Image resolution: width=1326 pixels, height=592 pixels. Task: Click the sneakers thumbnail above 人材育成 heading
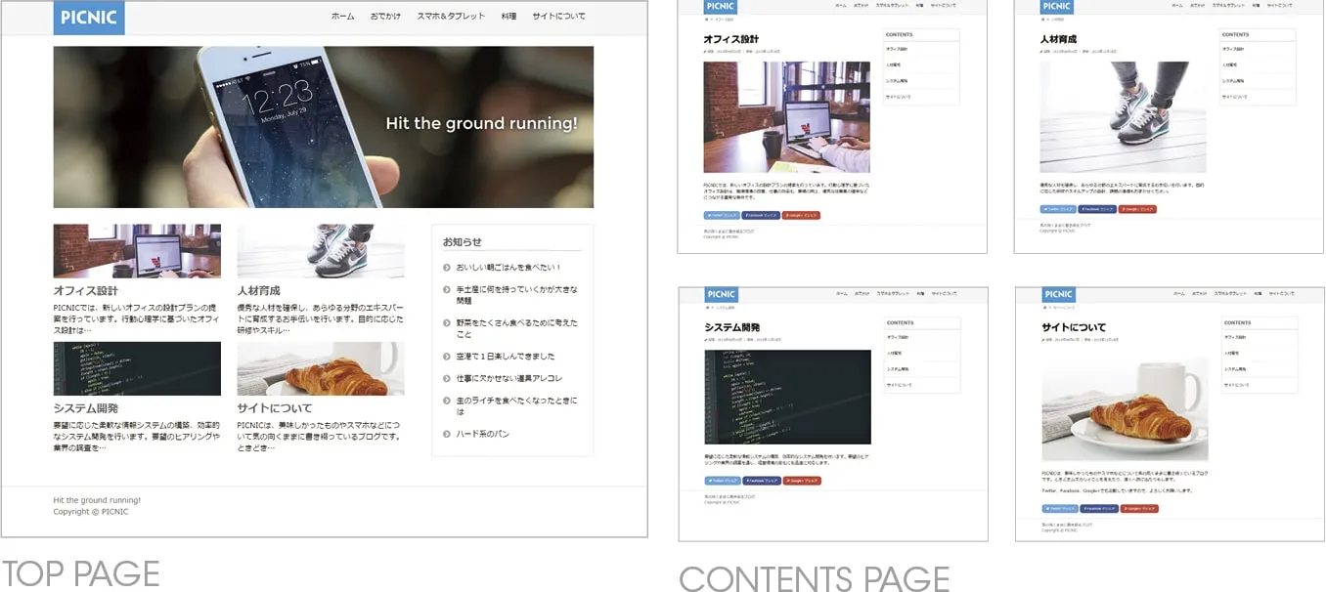point(320,251)
